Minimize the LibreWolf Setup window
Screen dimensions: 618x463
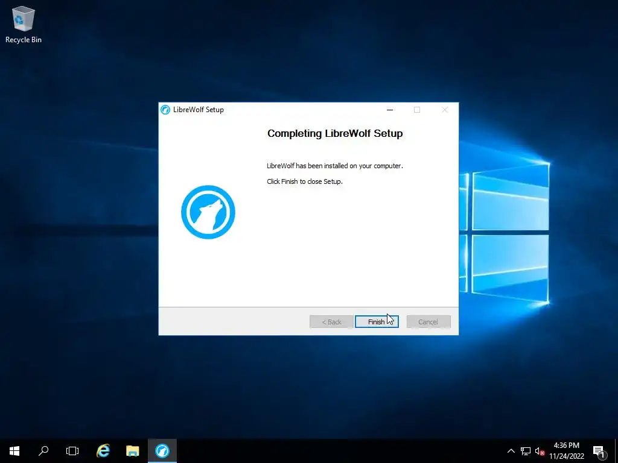coord(390,110)
